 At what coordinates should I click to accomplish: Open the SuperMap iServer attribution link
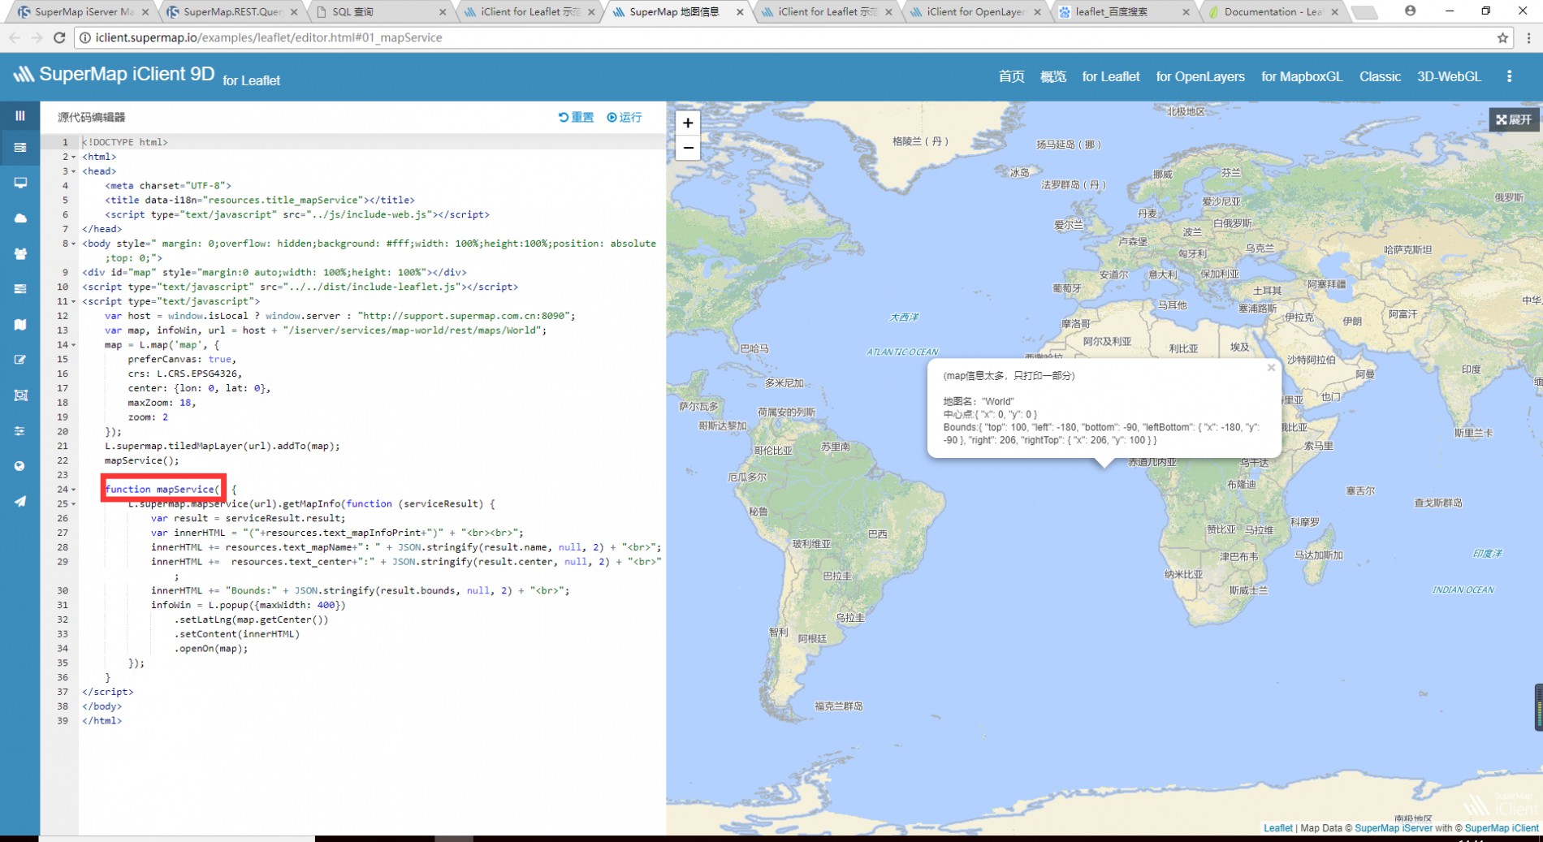point(1393,828)
